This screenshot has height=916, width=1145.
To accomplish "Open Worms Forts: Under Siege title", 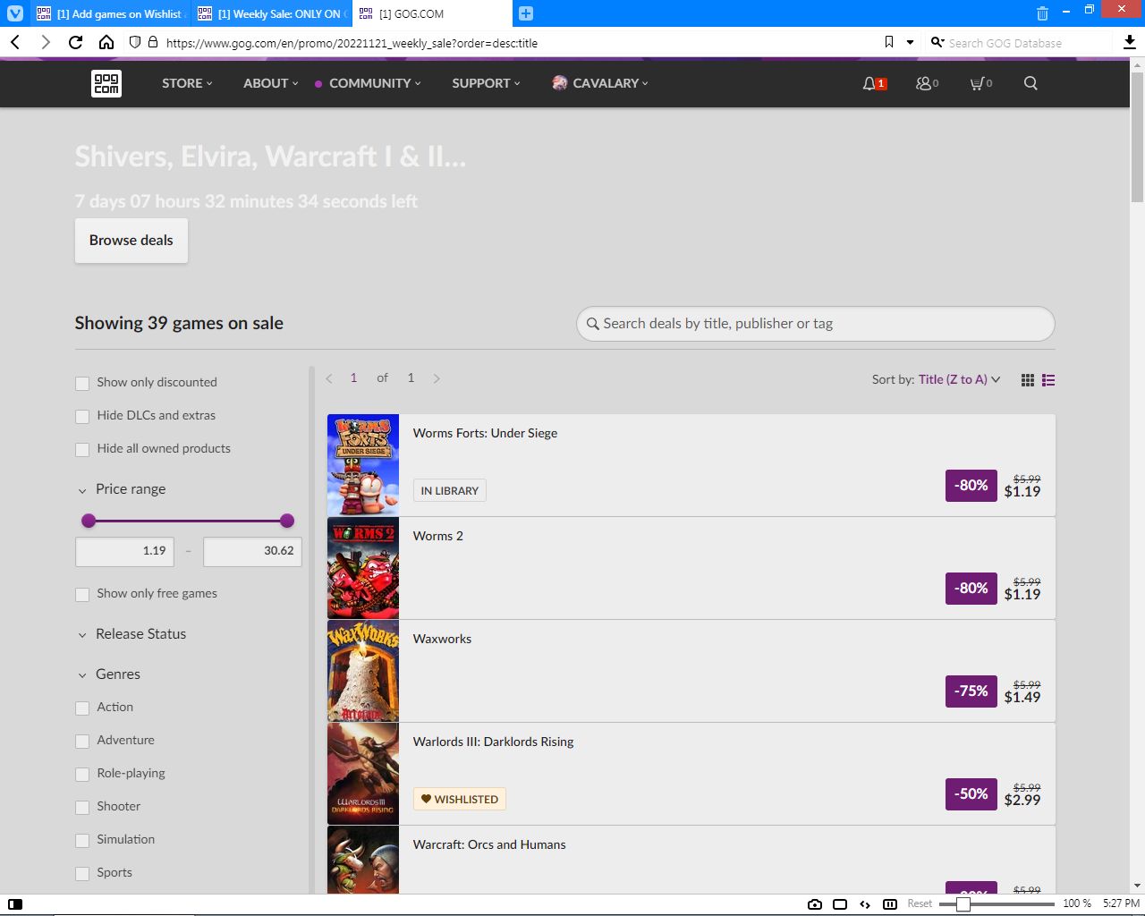I will (x=485, y=433).
